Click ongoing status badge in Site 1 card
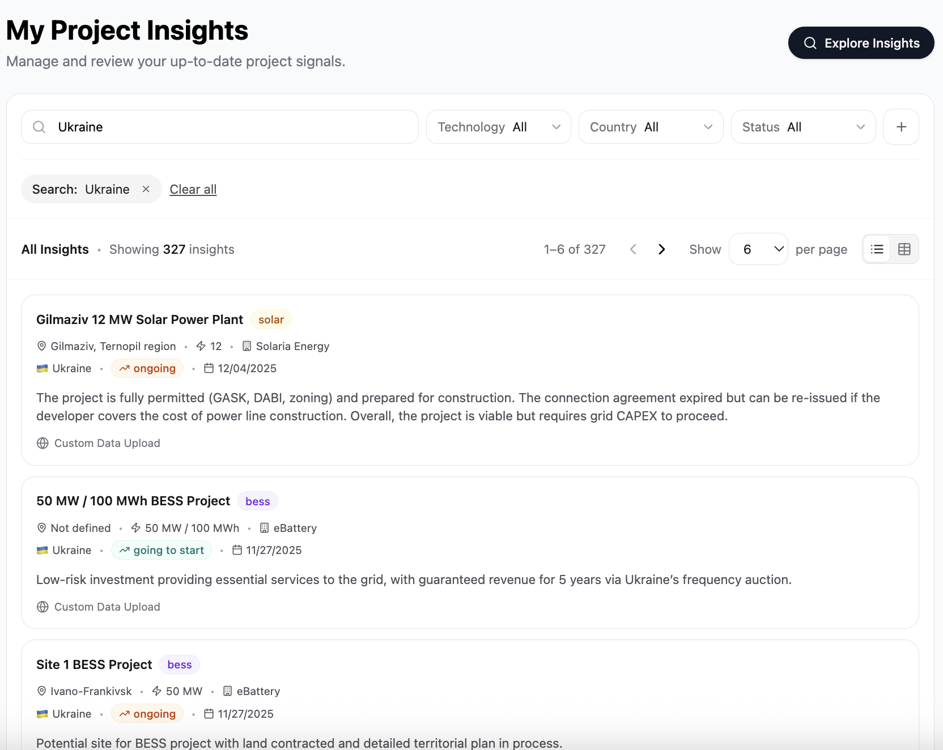943x750 pixels. [x=147, y=714]
